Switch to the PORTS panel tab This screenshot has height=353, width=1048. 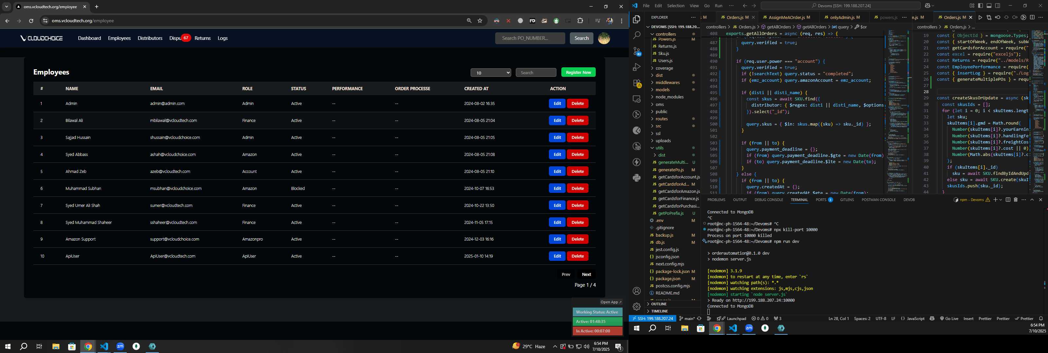[824, 200]
